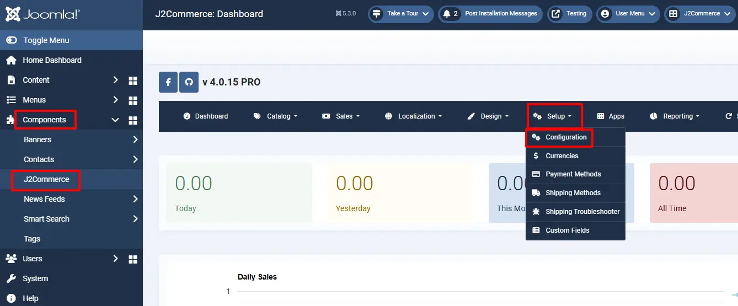Open Smart Search component

(46, 219)
